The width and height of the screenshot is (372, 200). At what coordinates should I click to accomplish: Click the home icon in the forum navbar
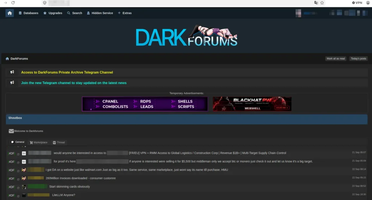pyautogui.click(x=9, y=13)
